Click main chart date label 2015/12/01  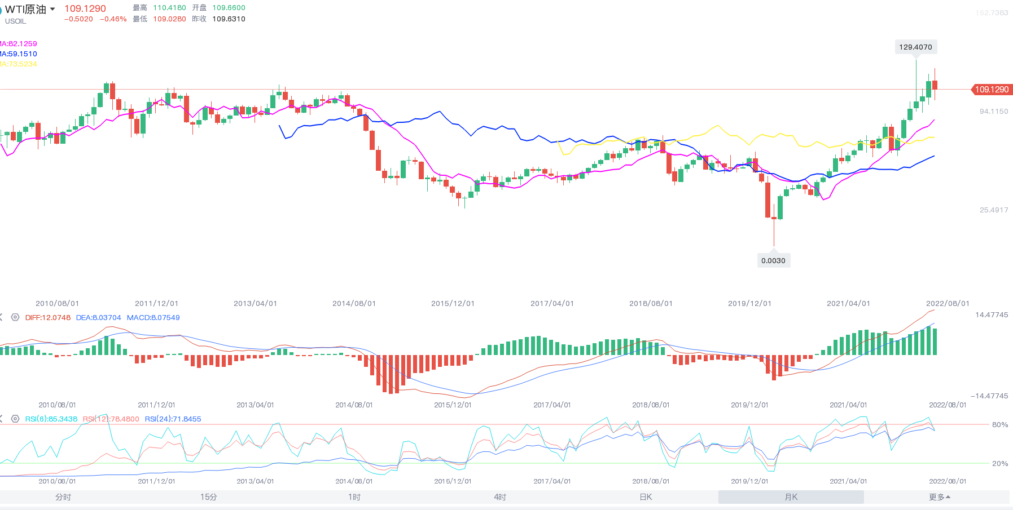[x=453, y=303]
